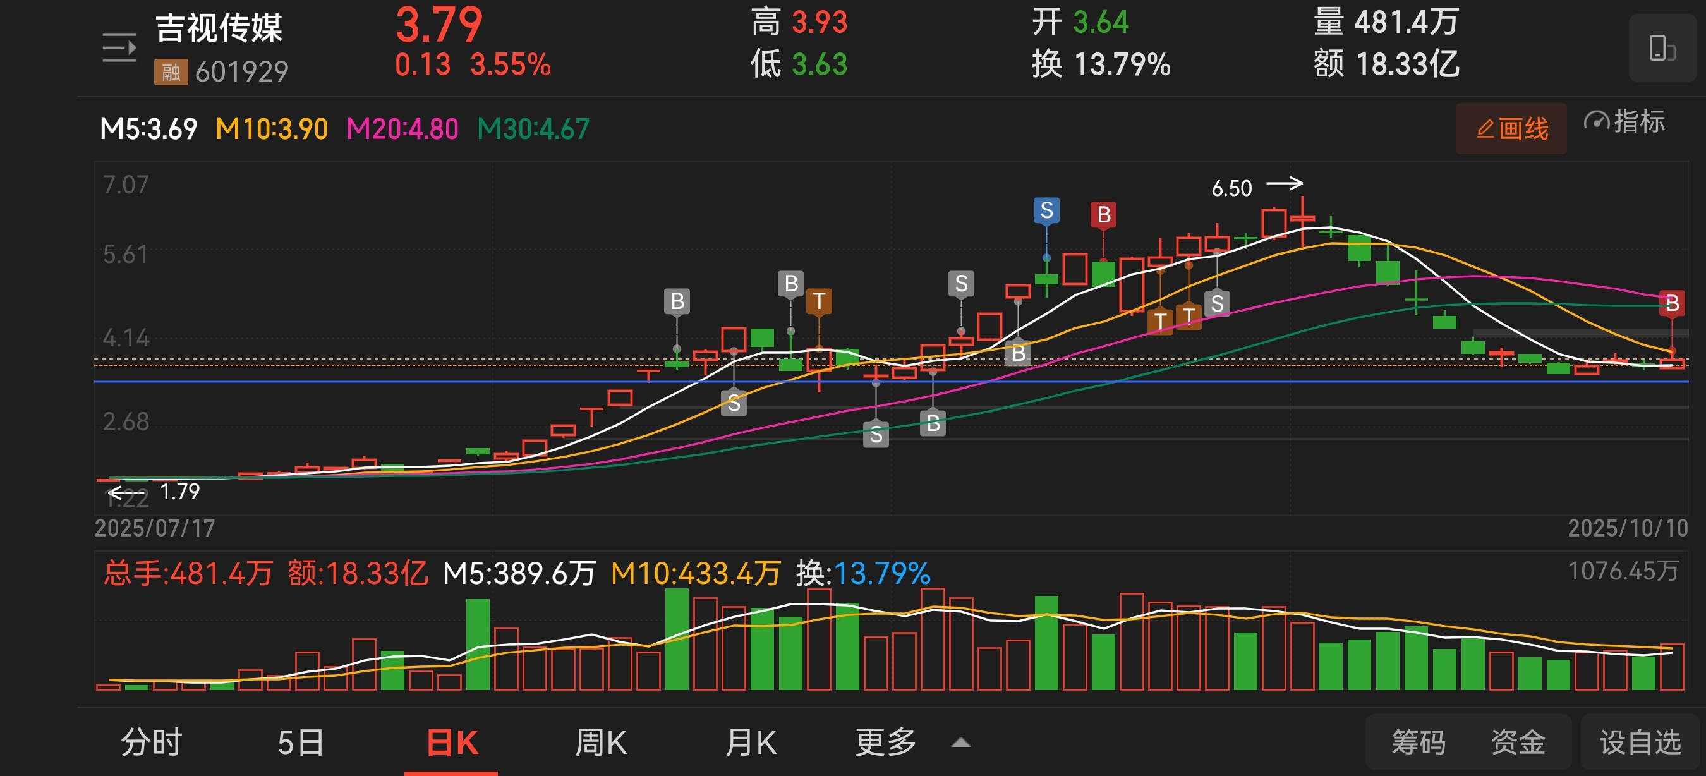Tap the red B marker near peak
1706x776 pixels.
coord(1103,214)
